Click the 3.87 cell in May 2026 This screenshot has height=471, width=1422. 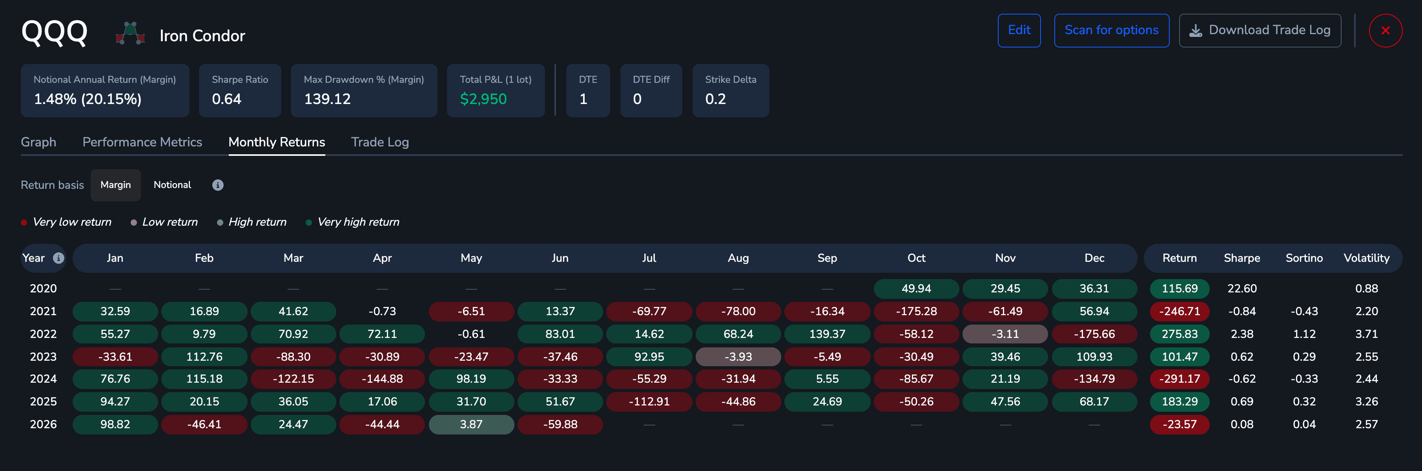click(471, 425)
